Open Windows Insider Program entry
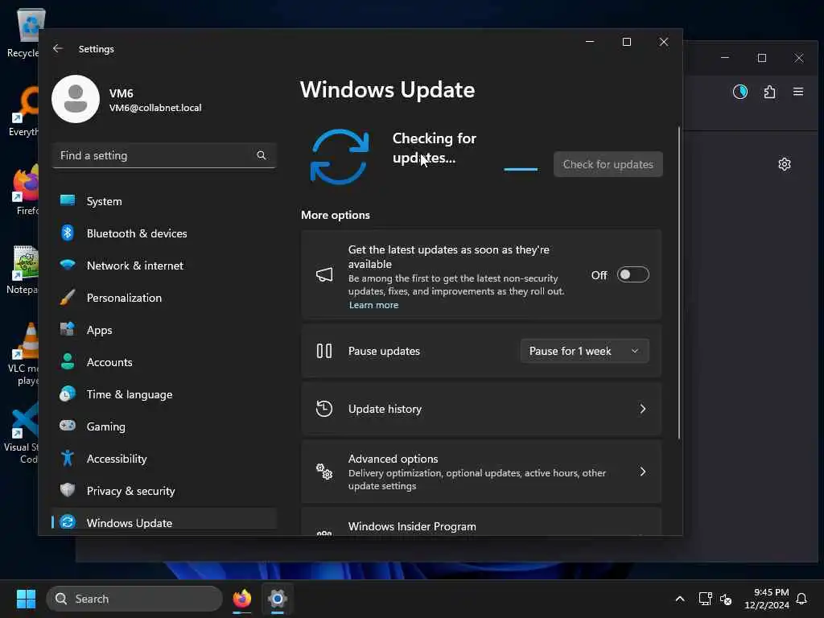Image resolution: width=824 pixels, height=618 pixels. pos(481,522)
